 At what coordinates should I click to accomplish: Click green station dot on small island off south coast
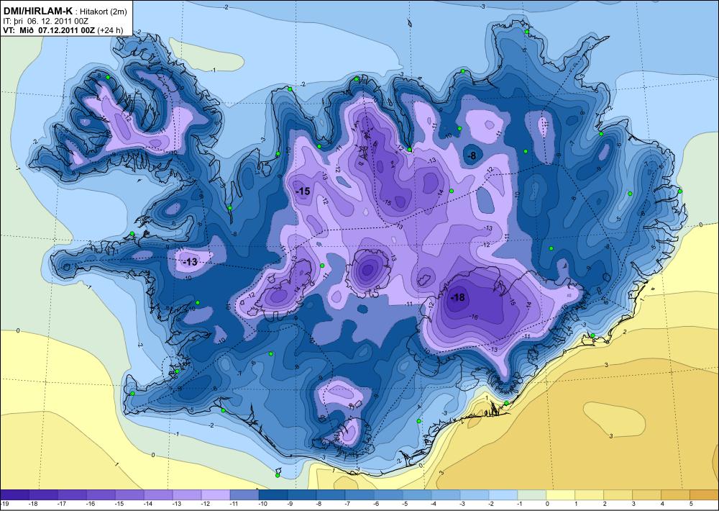tap(278, 475)
